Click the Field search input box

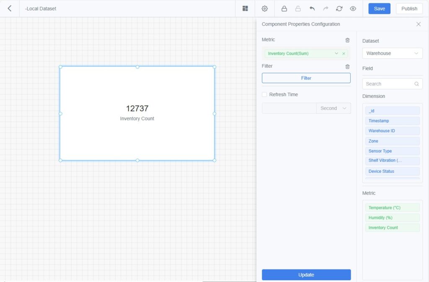[x=389, y=84]
